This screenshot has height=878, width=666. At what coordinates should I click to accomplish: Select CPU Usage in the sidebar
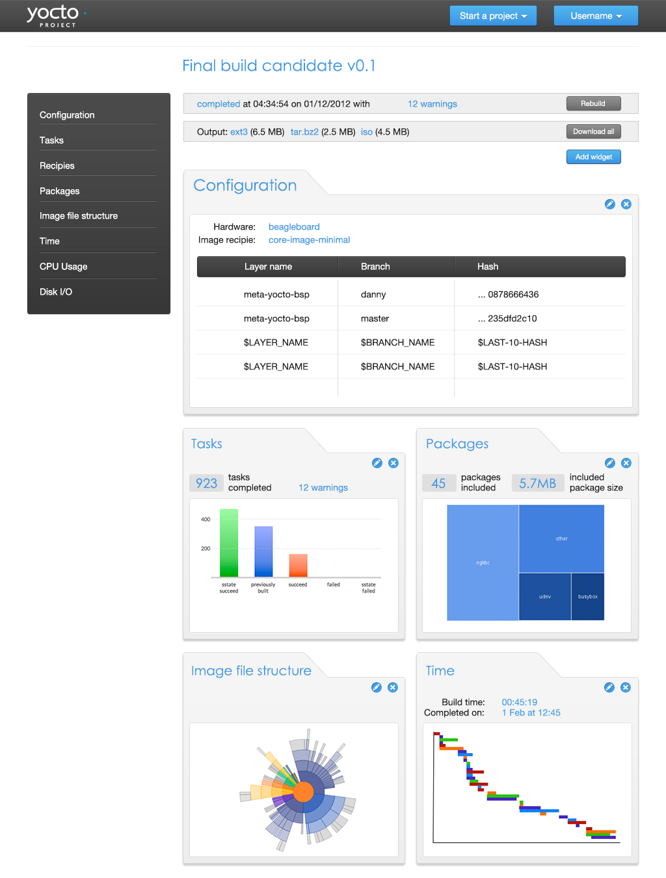coord(63,267)
